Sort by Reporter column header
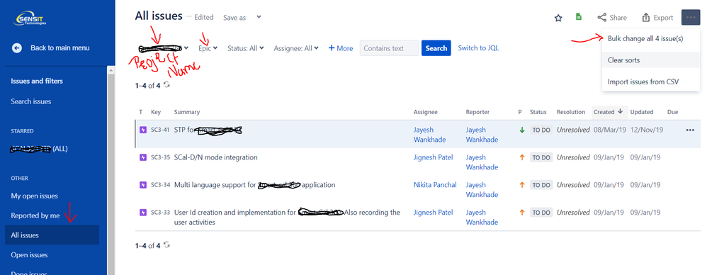This screenshot has height=275, width=707. (477, 112)
